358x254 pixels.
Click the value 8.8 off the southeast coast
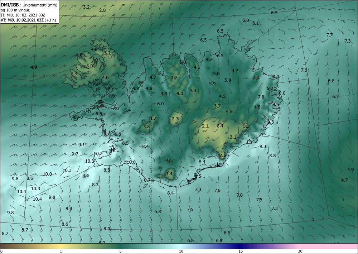click(272, 156)
